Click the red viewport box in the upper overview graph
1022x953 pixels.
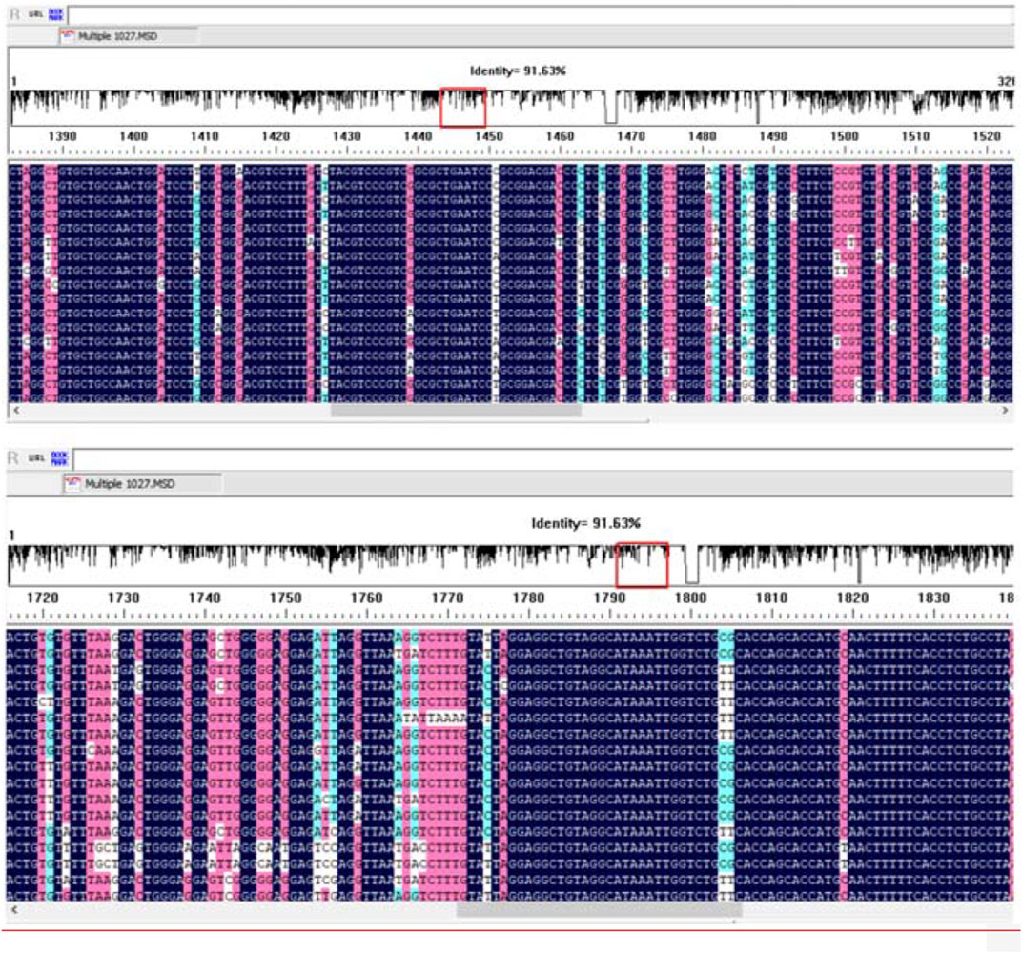(x=462, y=107)
